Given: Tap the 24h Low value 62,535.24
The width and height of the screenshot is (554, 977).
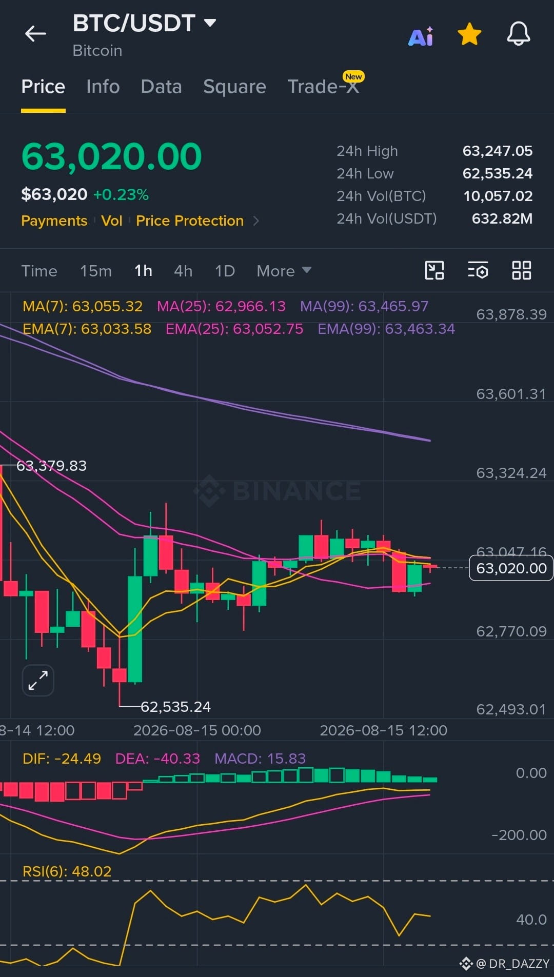Looking at the screenshot, I should pos(498,173).
